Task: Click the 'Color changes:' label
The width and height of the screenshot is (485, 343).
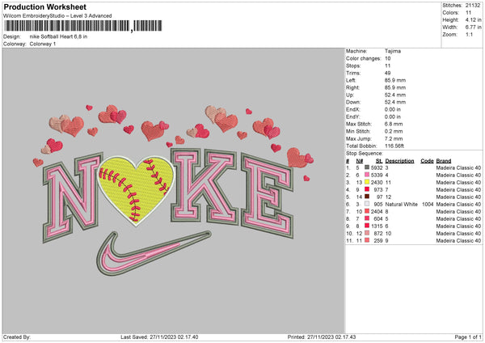Action: 364,58
